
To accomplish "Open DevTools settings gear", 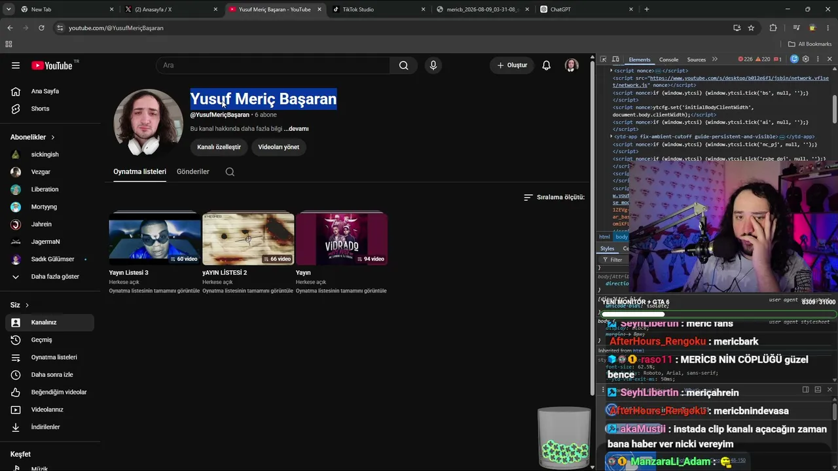I will pyautogui.click(x=806, y=60).
